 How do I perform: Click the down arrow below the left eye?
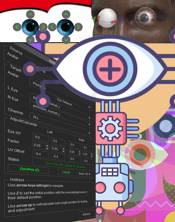[x=30, y=40]
